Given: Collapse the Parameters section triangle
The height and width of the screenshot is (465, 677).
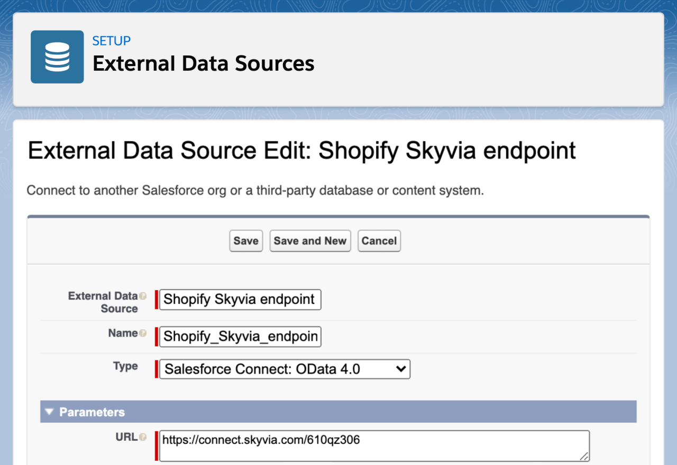Looking at the screenshot, I should pos(49,412).
